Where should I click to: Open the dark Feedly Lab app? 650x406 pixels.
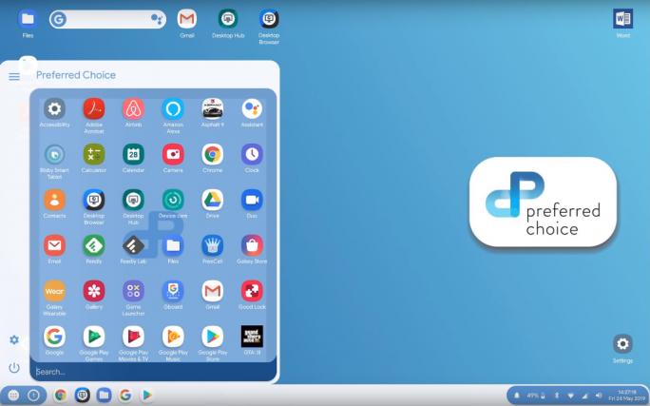(x=133, y=245)
